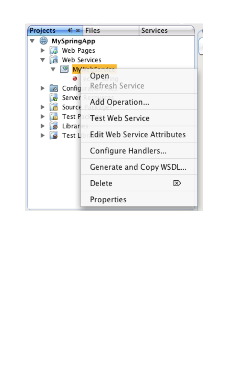Switch to the Files tab
The height and width of the screenshot is (370, 245).
(x=93, y=31)
